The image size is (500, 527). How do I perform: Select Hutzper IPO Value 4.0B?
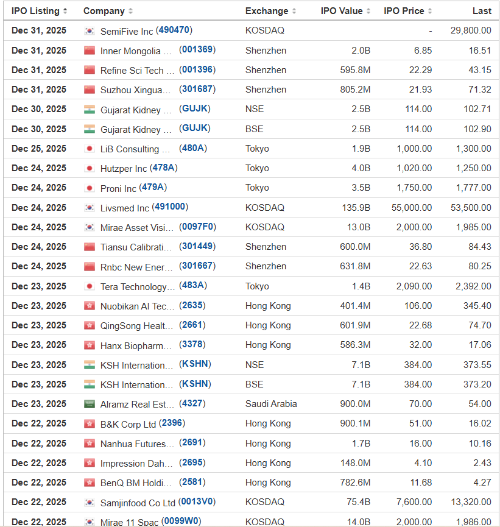click(361, 168)
